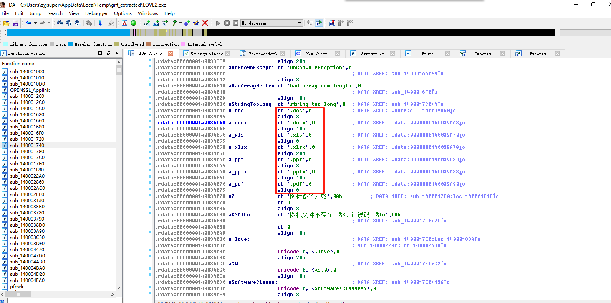Open the File menu
611x303 pixels.
click(x=5, y=13)
